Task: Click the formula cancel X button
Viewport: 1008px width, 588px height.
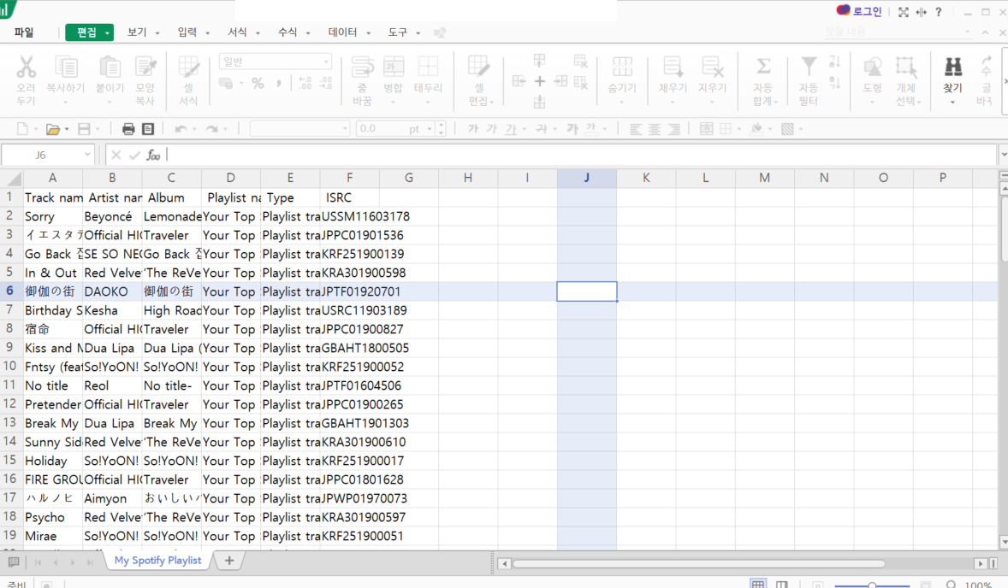Action: [x=116, y=155]
